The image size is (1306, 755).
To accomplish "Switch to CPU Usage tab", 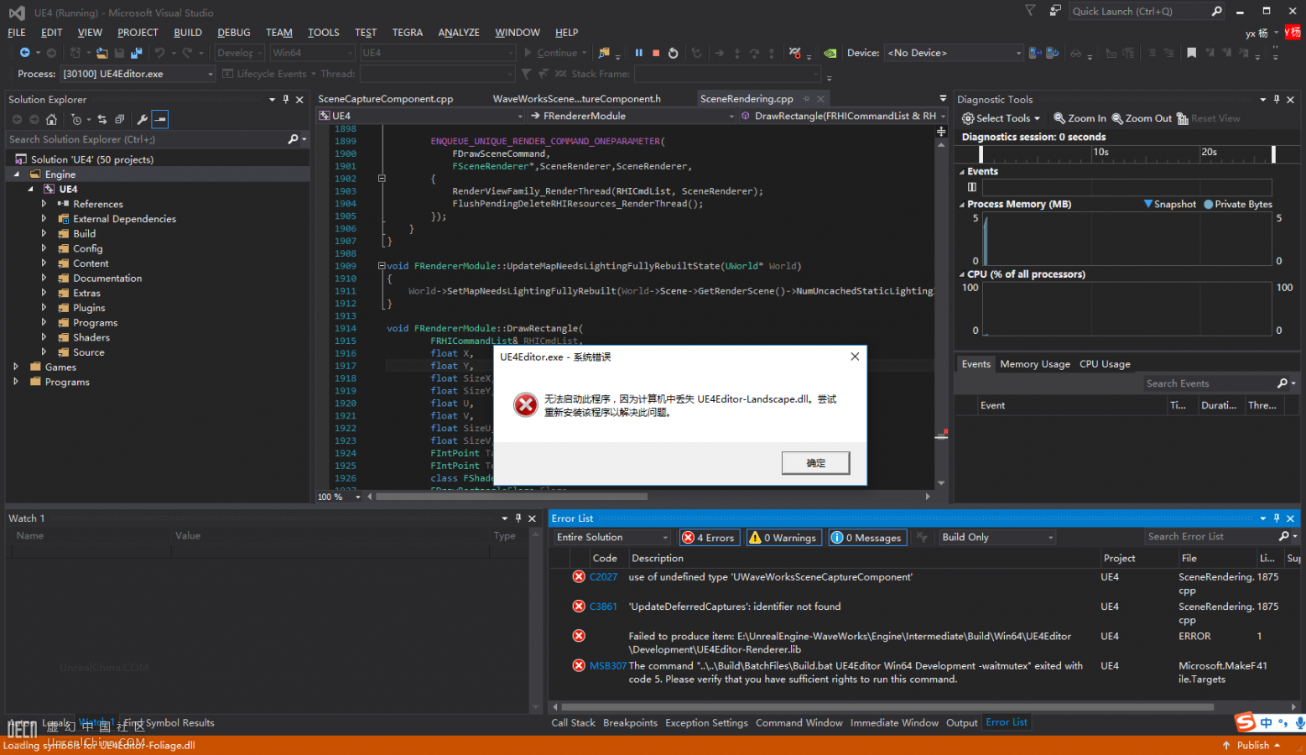I will coord(1105,364).
